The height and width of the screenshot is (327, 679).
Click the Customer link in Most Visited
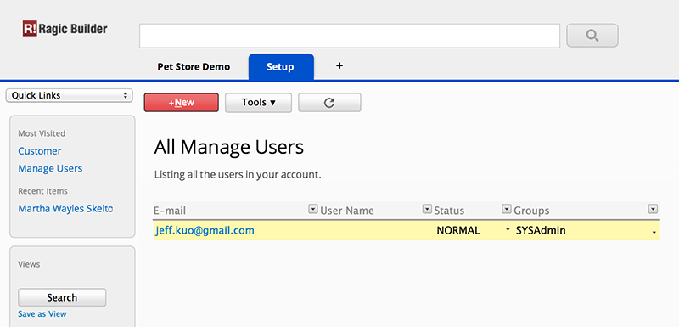39,151
